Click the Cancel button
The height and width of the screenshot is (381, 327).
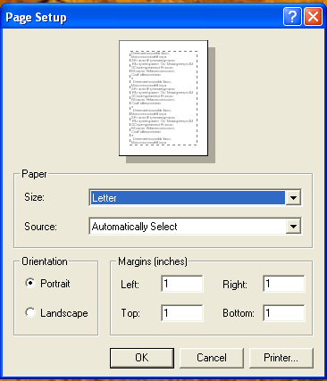212,358
